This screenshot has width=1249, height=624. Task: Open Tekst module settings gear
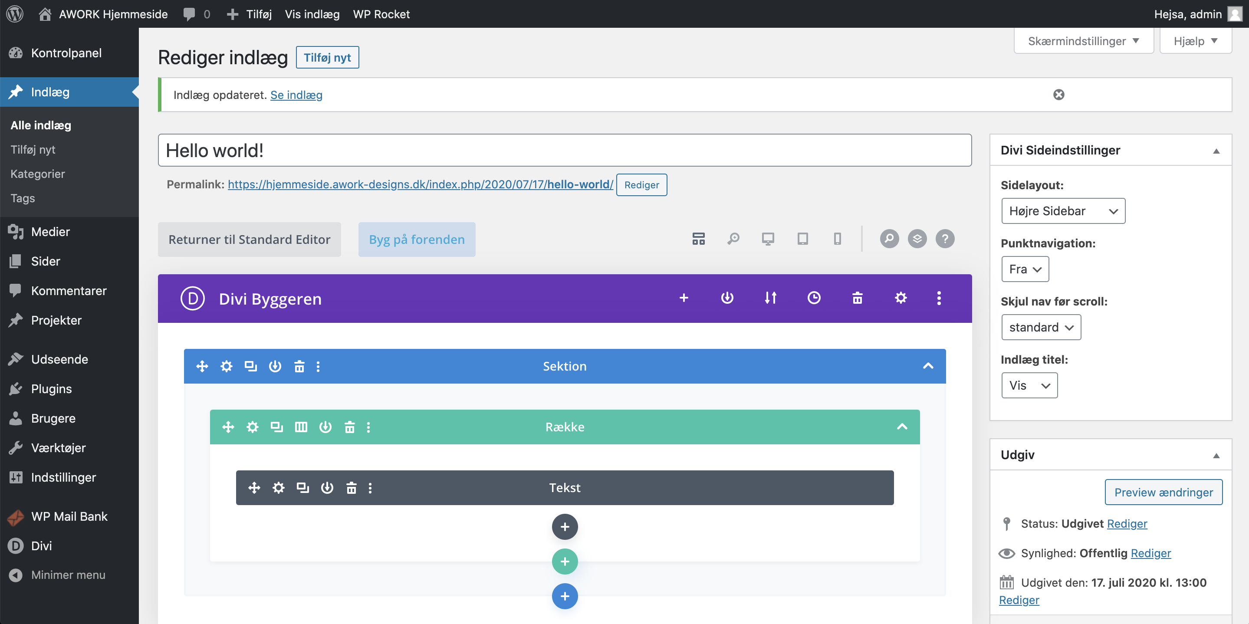[278, 487]
